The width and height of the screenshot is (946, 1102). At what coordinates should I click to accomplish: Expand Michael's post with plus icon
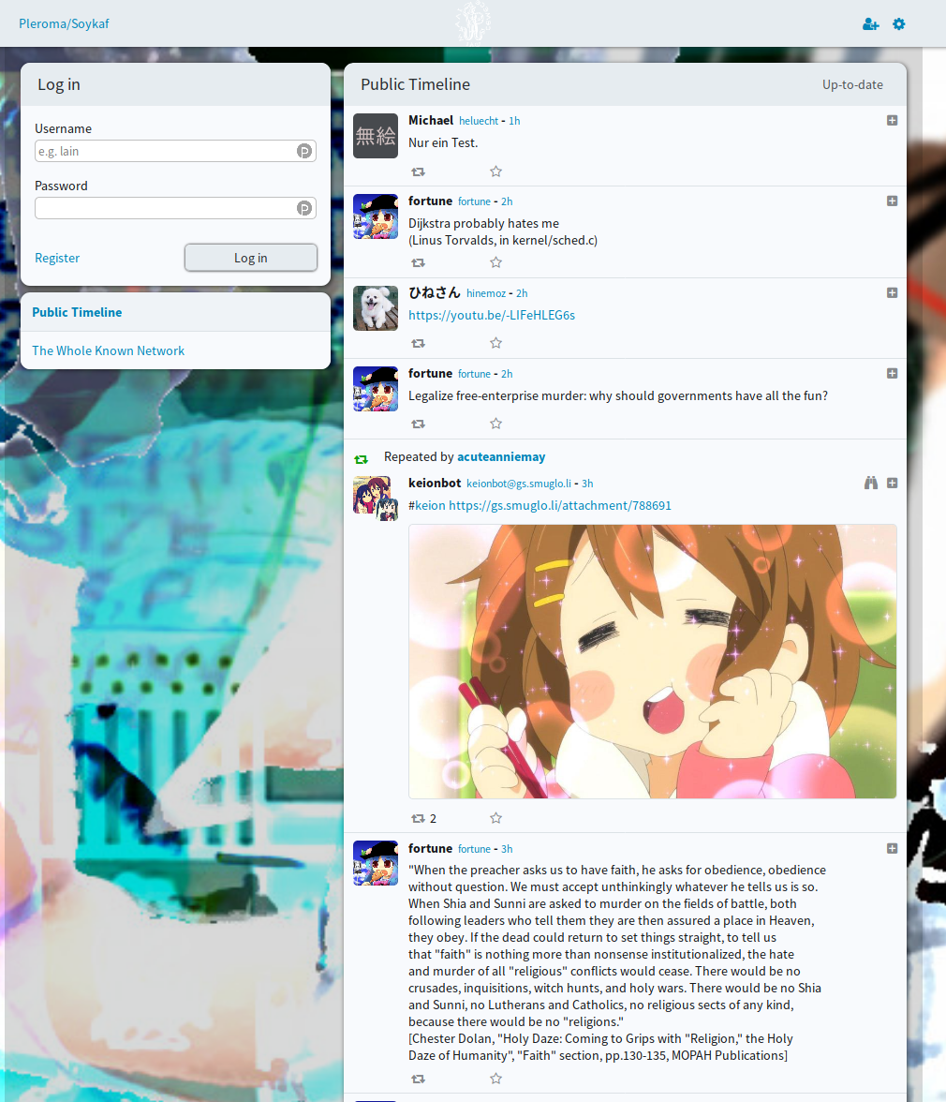click(x=892, y=120)
